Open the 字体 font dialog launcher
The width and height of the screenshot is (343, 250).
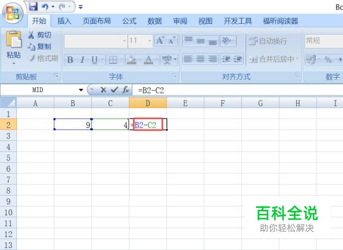click(x=174, y=75)
